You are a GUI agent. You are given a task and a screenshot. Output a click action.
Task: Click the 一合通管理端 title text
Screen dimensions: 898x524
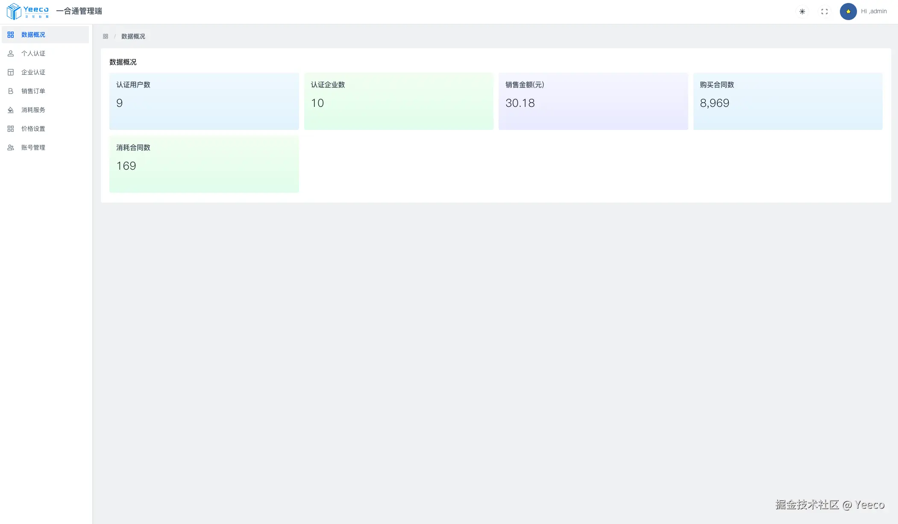point(79,11)
